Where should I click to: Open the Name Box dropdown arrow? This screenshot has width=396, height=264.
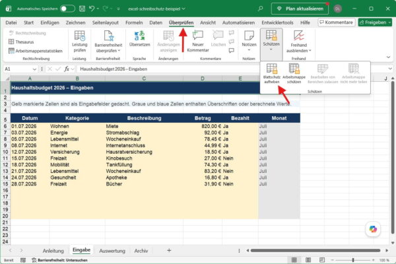coord(34,69)
